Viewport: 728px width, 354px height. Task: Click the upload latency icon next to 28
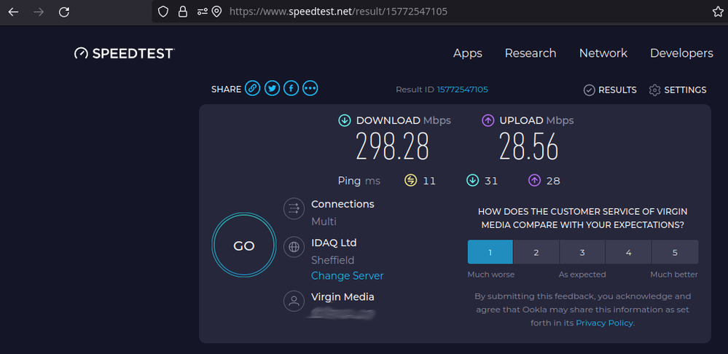coord(534,181)
